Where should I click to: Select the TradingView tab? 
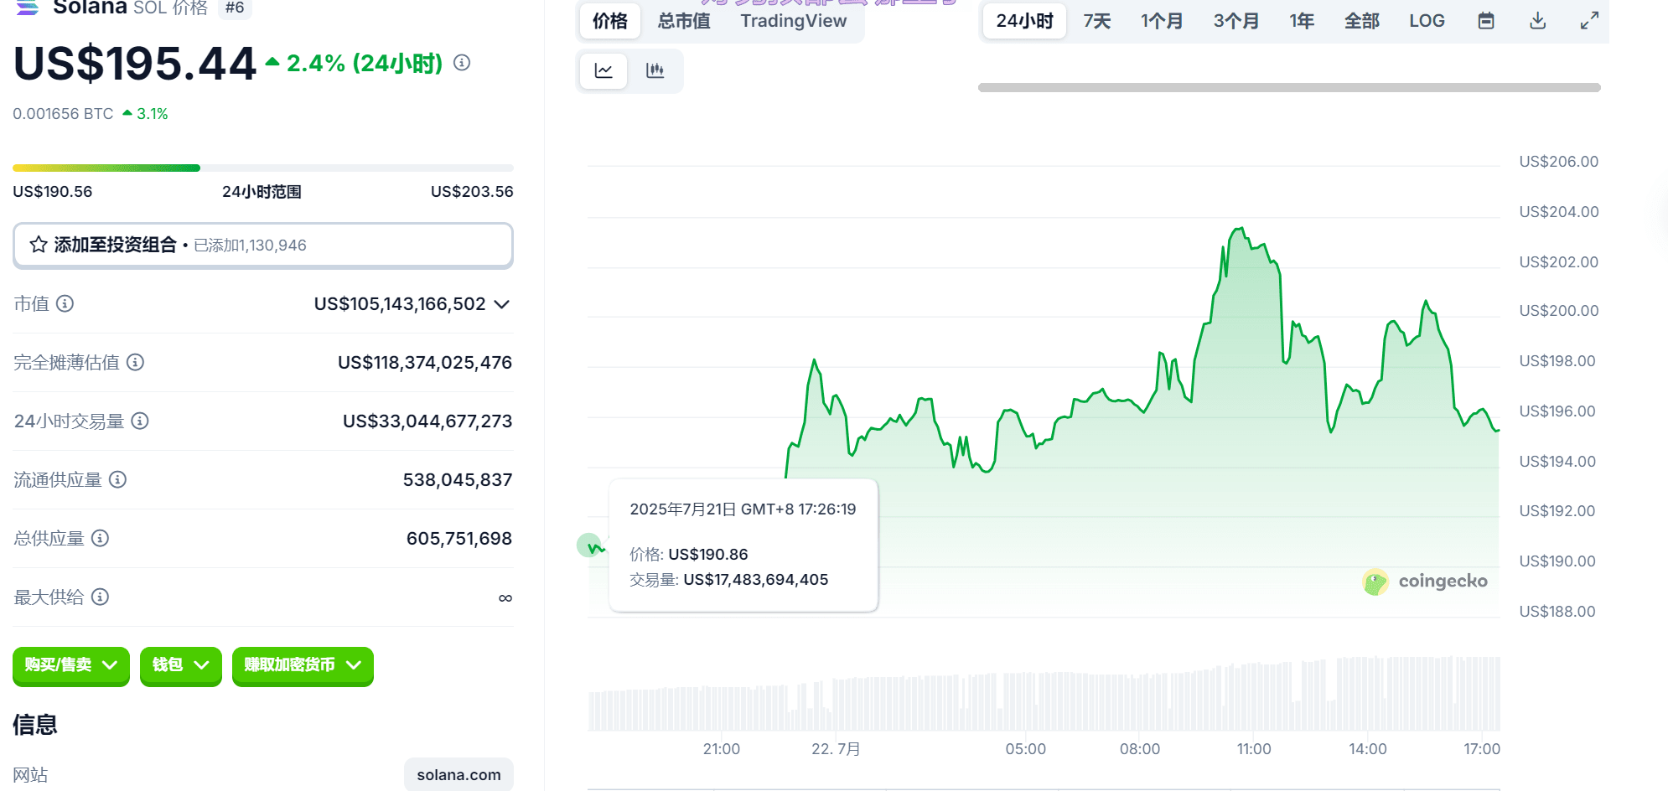coord(794,21)
